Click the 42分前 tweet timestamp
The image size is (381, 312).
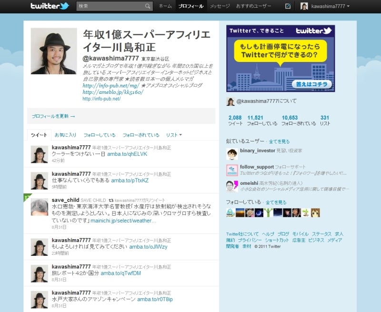click(58, 161)
